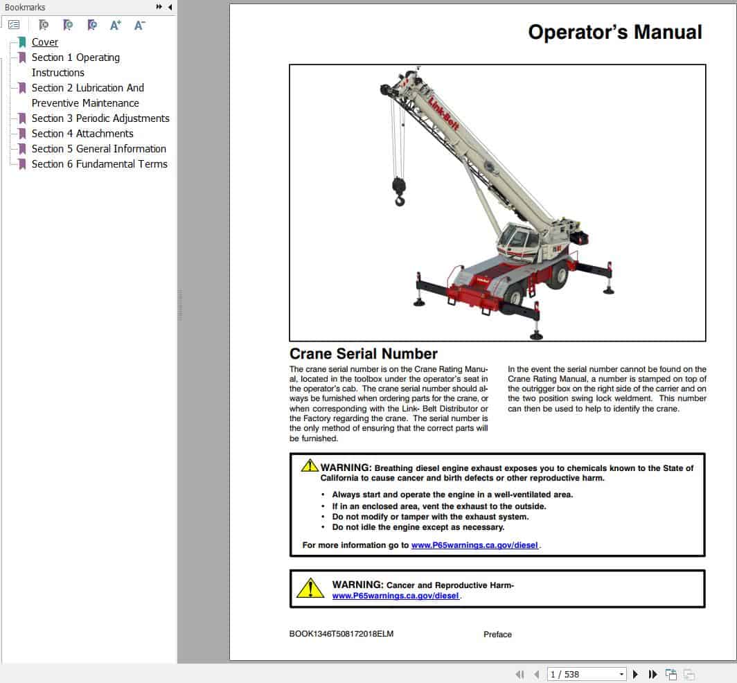Image resolution: width=737 pixels, height=683 pixels.
Task: Click the Cover bookmark link
Action: (44, 42)
